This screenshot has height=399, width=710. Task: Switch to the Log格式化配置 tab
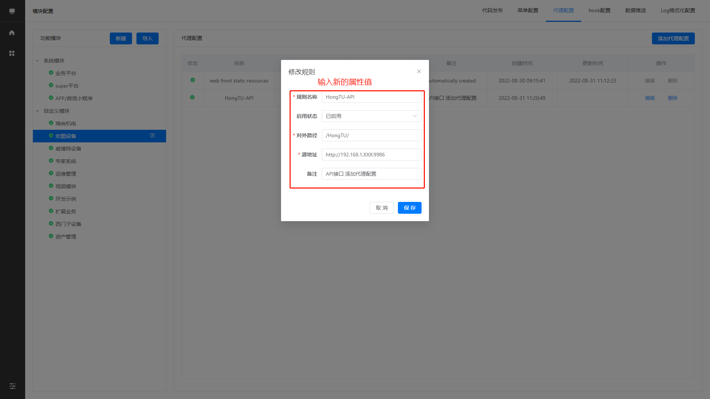point(678,11)
